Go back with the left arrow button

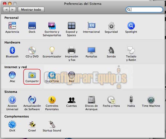tap(6, 9)
